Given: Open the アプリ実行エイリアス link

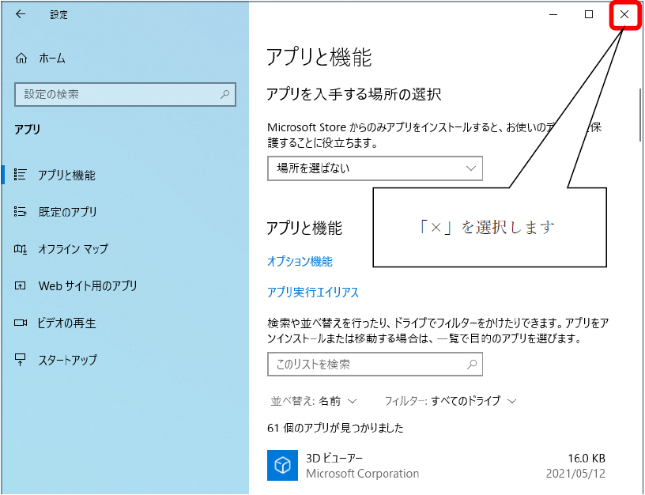Looking at the screenshot, I should 313,293.
